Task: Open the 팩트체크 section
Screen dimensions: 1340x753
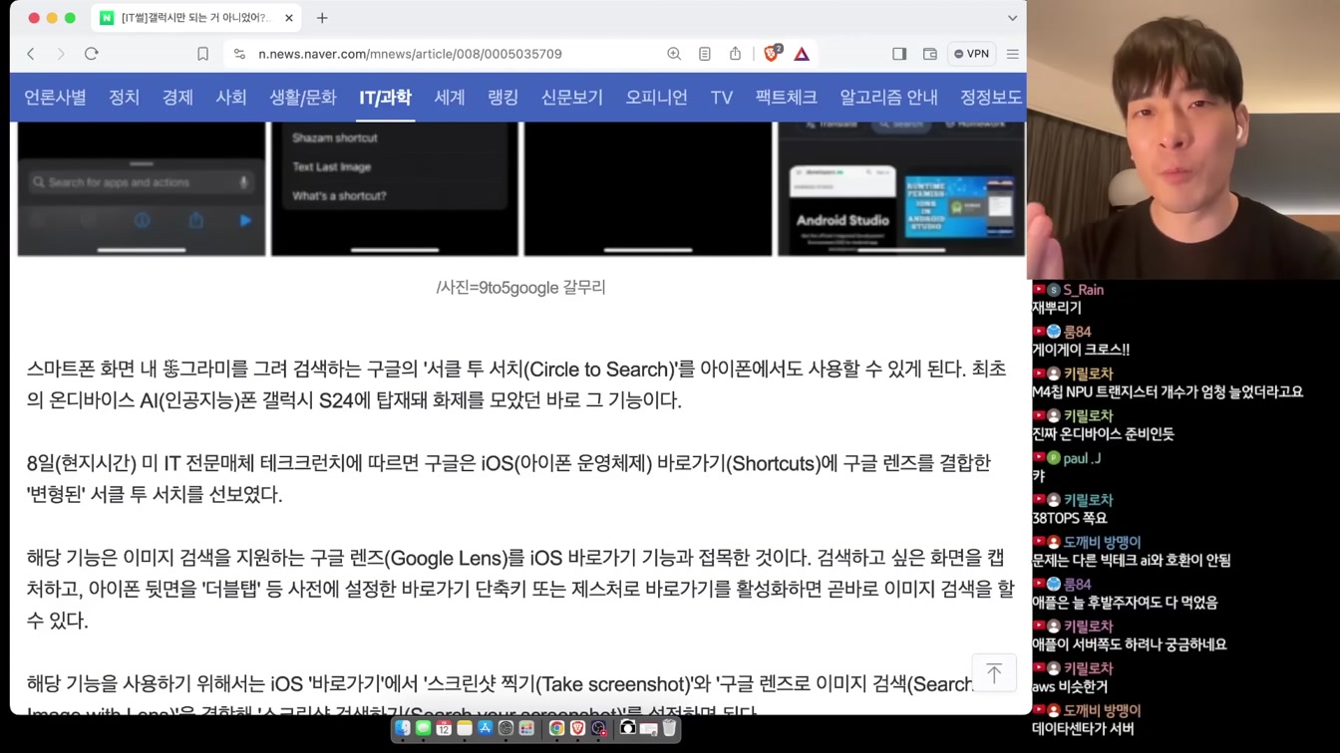Action: 787,97
